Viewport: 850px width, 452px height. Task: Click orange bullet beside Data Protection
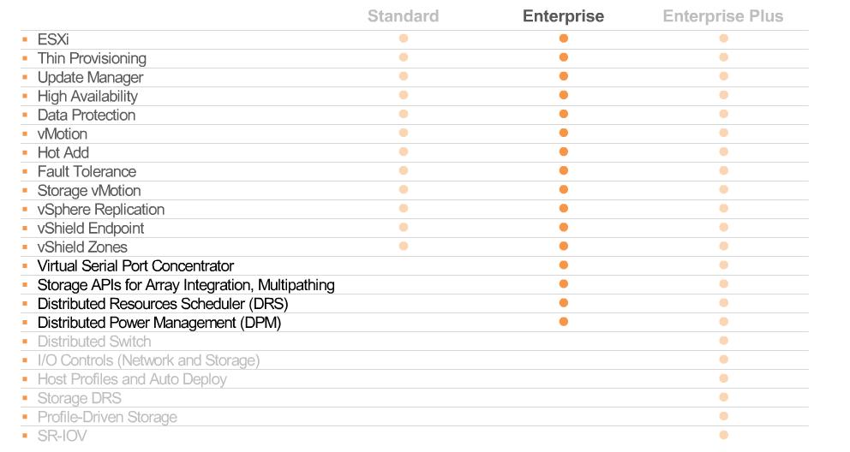[25, 115]
